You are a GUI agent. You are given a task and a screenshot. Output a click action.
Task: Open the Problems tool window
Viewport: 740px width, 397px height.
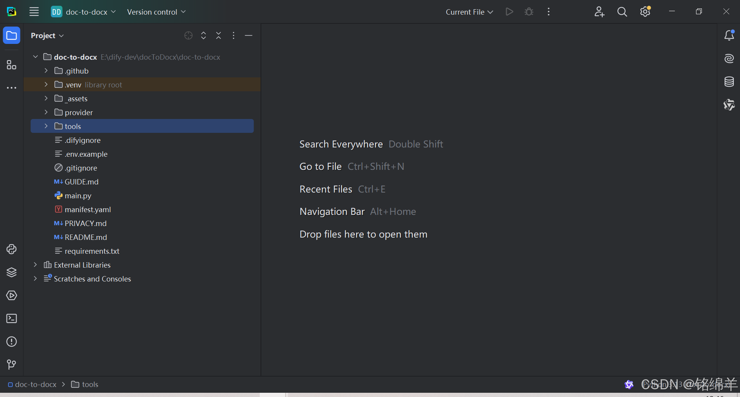click(12, 342)
